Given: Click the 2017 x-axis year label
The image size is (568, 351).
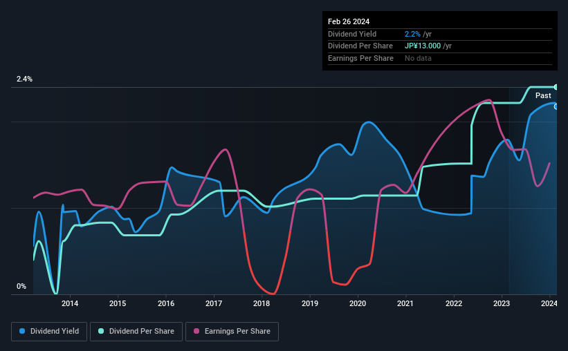Looking at the screenshot, I should [x=214, y=303].
